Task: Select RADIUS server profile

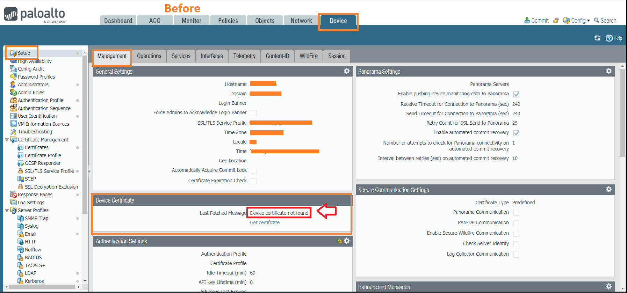Action: point(33,257)
